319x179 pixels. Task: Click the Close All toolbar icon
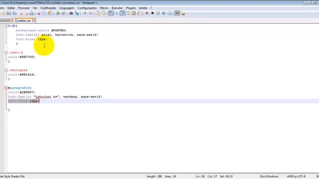click(26, 13)
